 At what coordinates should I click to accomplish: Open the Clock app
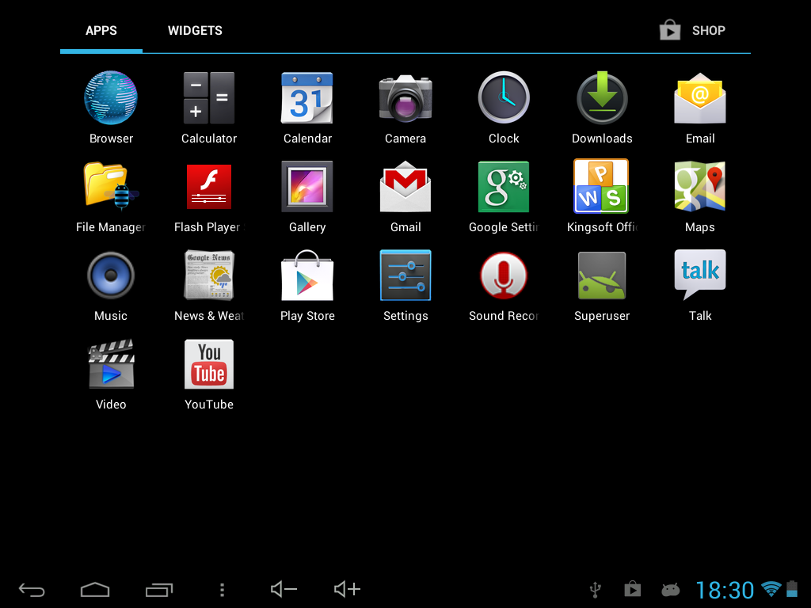point(504,108)
